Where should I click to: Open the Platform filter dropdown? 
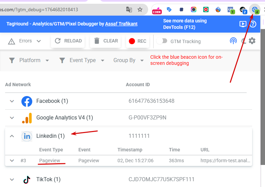click(29, 60)
